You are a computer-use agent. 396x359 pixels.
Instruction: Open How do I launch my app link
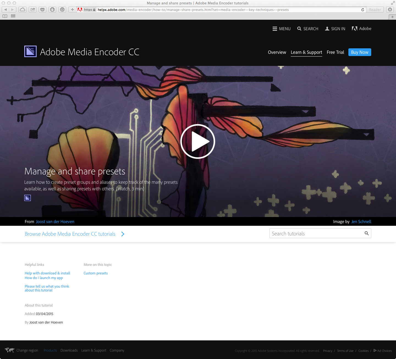(x=44, y=278)
